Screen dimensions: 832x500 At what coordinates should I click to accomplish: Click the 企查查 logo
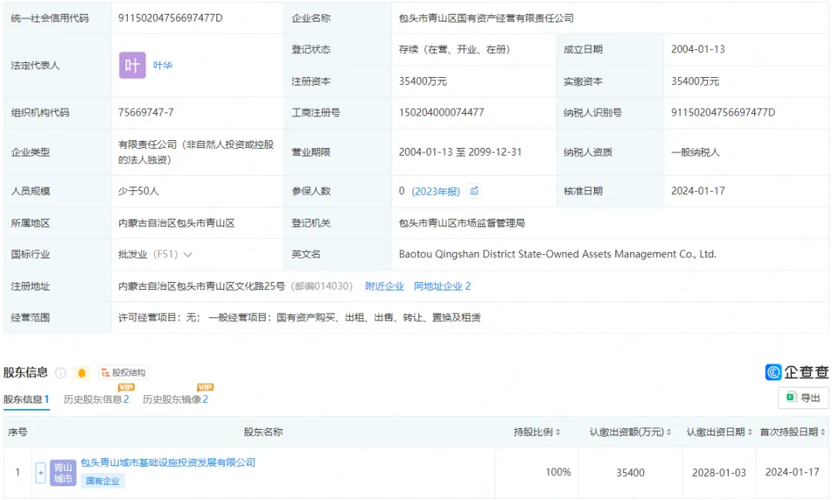797,372
